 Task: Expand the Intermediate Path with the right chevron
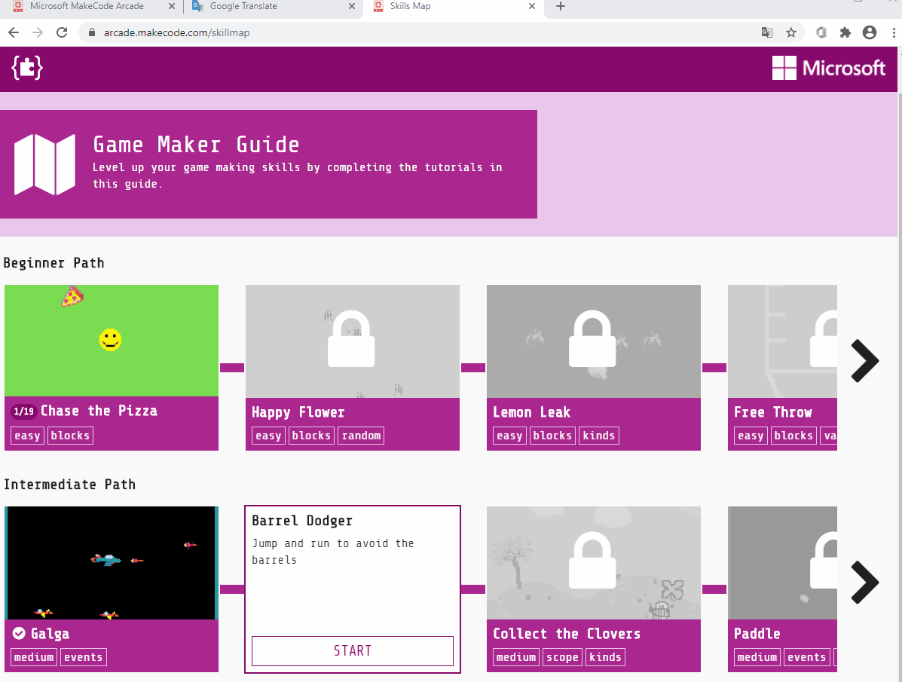click(x=865, y=583)
